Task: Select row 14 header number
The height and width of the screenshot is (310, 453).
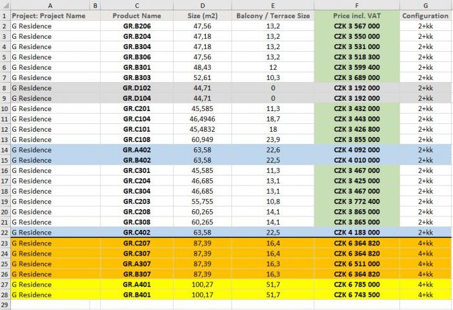Action: [5, 150]
